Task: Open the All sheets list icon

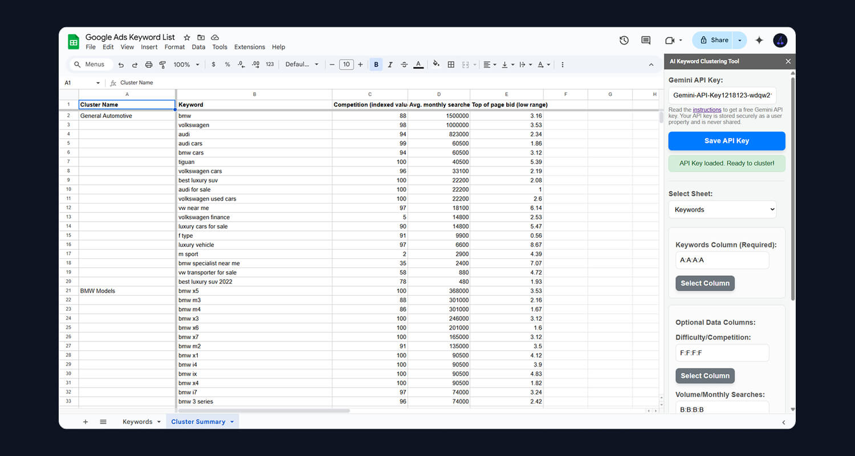Action: pos(103,422)
